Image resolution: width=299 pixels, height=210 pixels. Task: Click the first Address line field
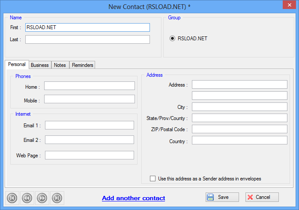(x=239, y=84)
